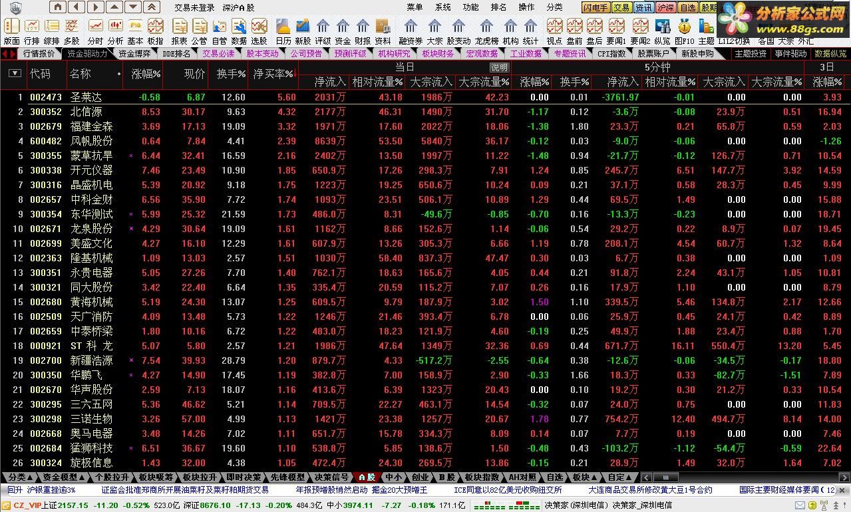Select the 机构研究 tab

[394, 54]
